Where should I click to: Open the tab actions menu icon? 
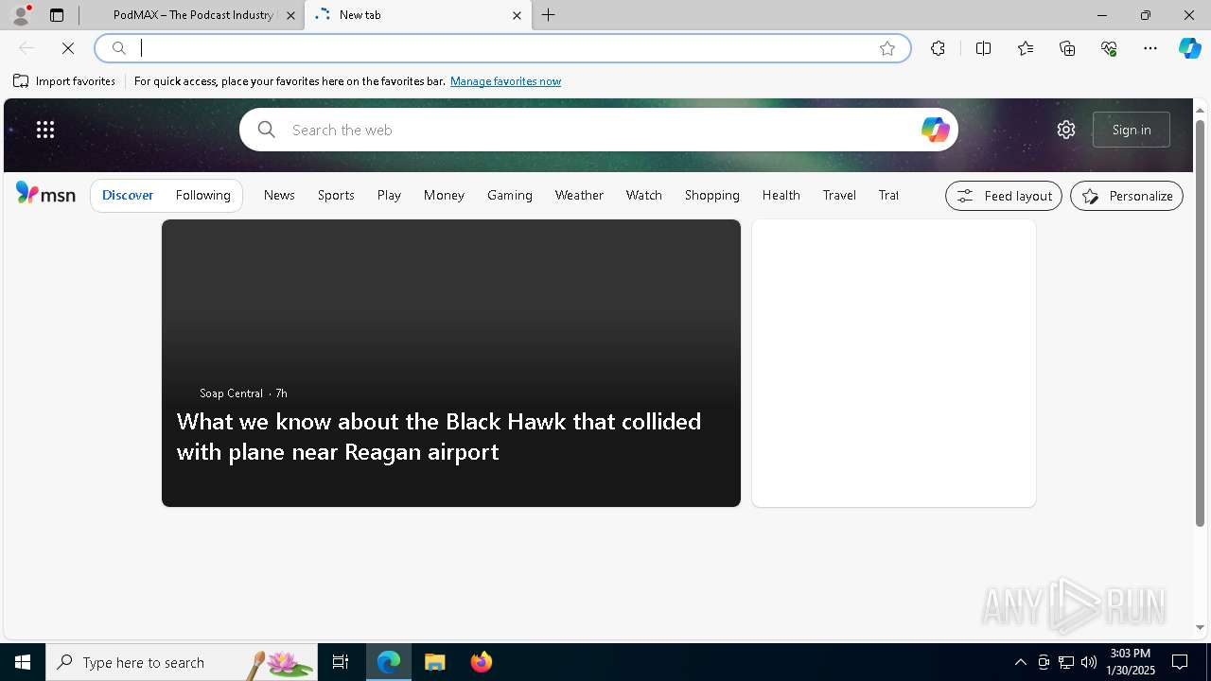click(57, 15)
